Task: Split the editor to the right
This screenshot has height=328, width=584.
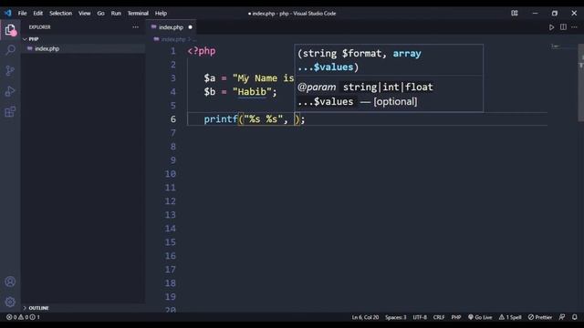Action: point(563,27)
